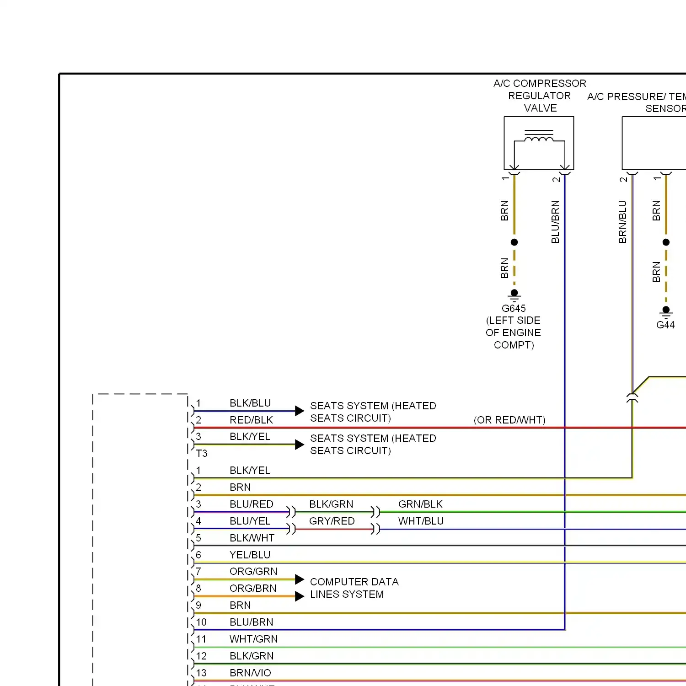686x686 pixels.
Task: Select the BLU/RED wire label
Action: (x=252, y=504)
